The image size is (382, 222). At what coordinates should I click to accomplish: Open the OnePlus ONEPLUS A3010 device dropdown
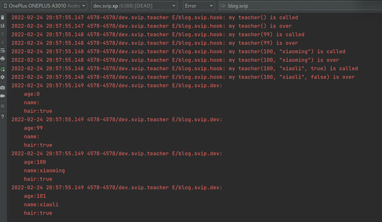[44, 6]
